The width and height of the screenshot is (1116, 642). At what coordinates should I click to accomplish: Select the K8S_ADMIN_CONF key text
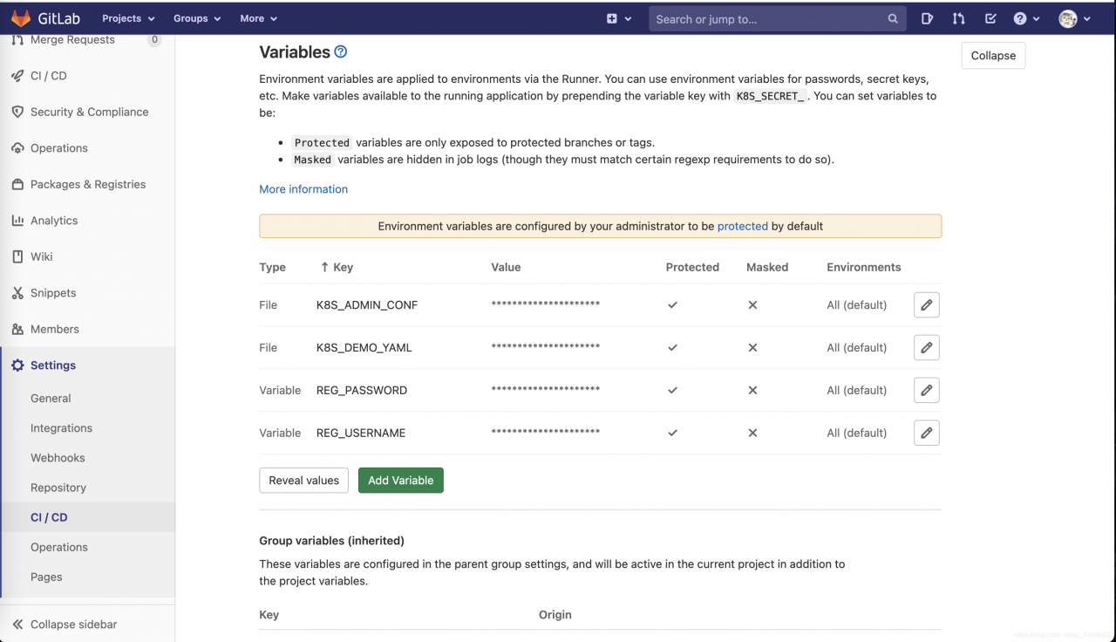[x=367, y=305]
